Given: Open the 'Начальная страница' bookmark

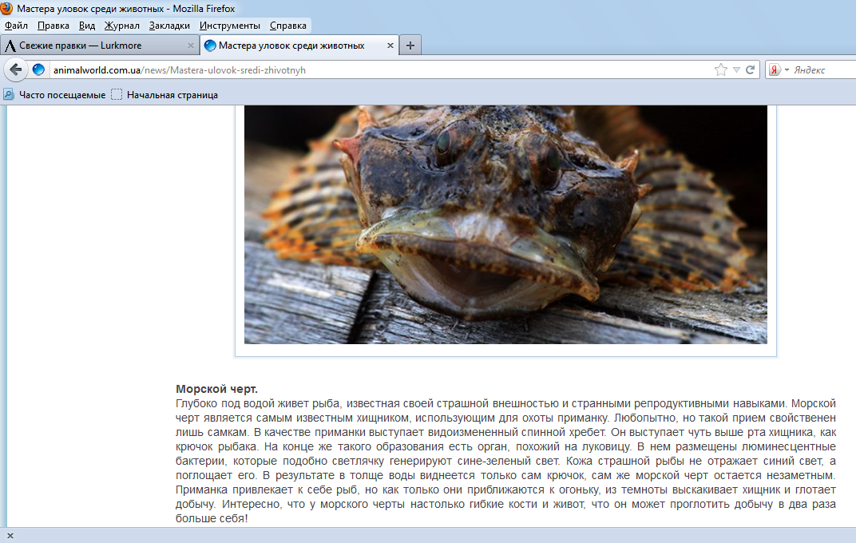Looking at the screenshot, I should click(x=164, y=95).
